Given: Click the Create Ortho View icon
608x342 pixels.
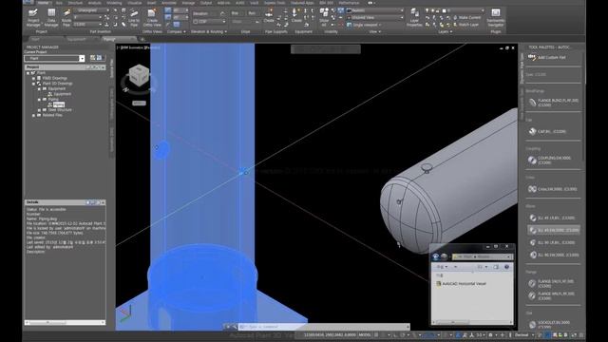Looking at the screenshot, I should pyautogui.click(x=152, y=17).
